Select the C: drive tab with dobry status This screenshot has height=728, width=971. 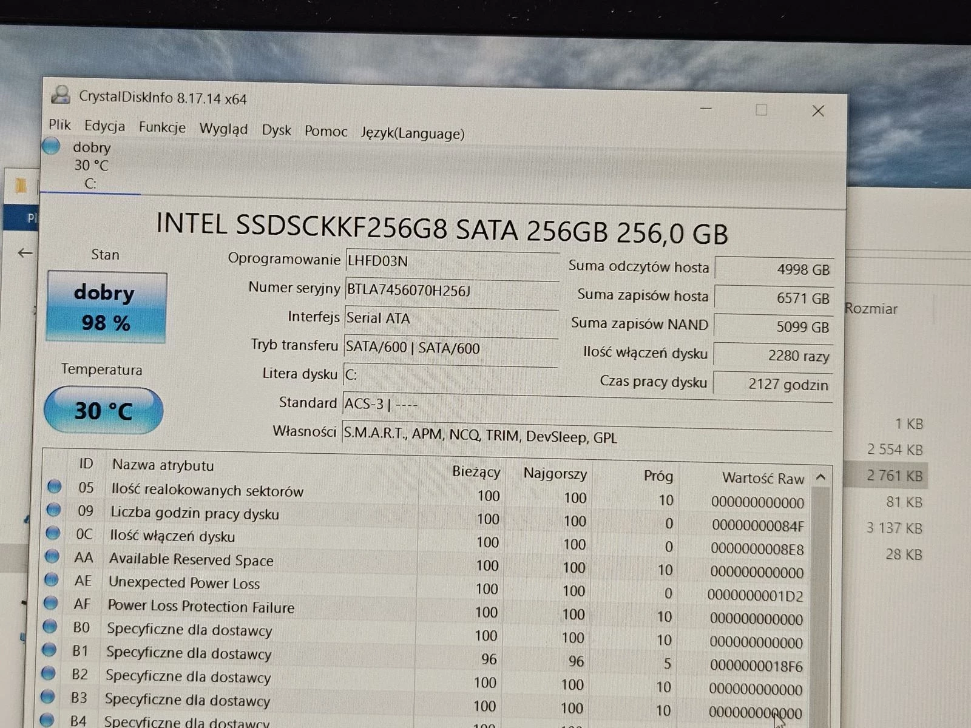(x=90, y=165)
